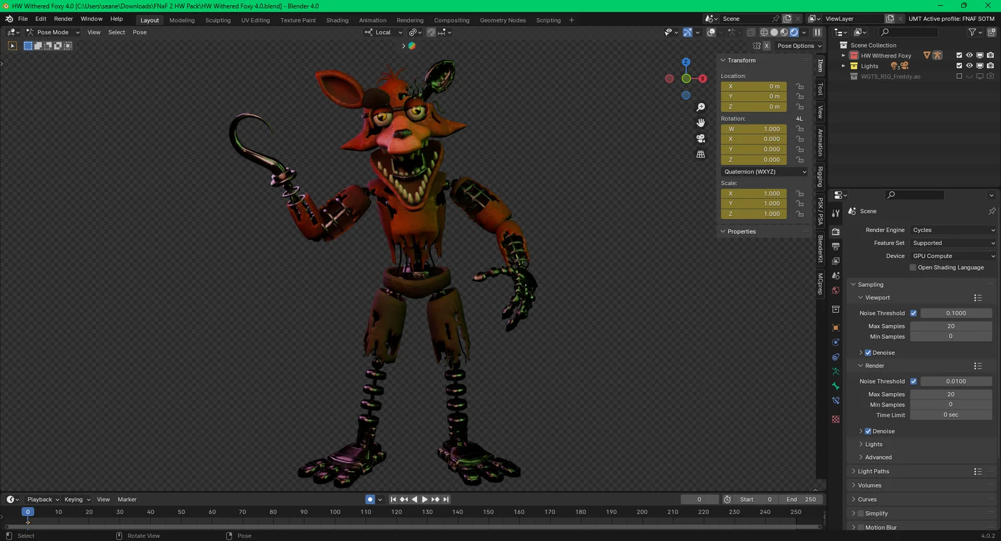Jump to the timeline start frame
The height and width of the screenshot is (541, 1001).
pyautogui.click(x=393, y=499)
